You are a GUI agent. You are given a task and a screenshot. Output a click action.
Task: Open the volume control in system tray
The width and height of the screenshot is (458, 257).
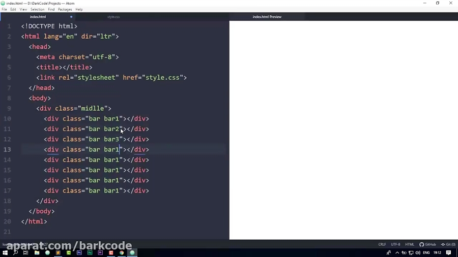(418, 252)
